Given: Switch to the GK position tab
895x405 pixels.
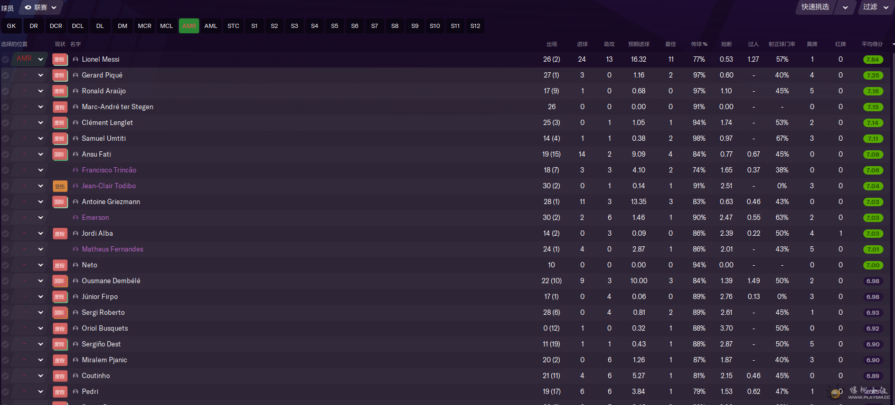Looking at the screenshot, I should (12, 26).
